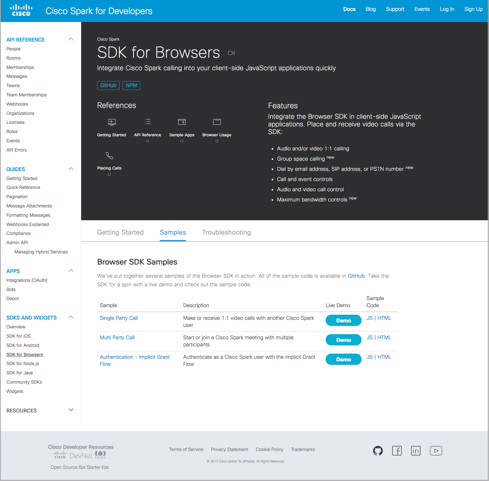The image size is (489, 481).
Task: Collapse the SDKs and Widgets section
Action: point(71,317)
